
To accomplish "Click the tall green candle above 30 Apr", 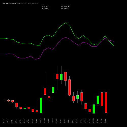I will (x=41, y=105).
